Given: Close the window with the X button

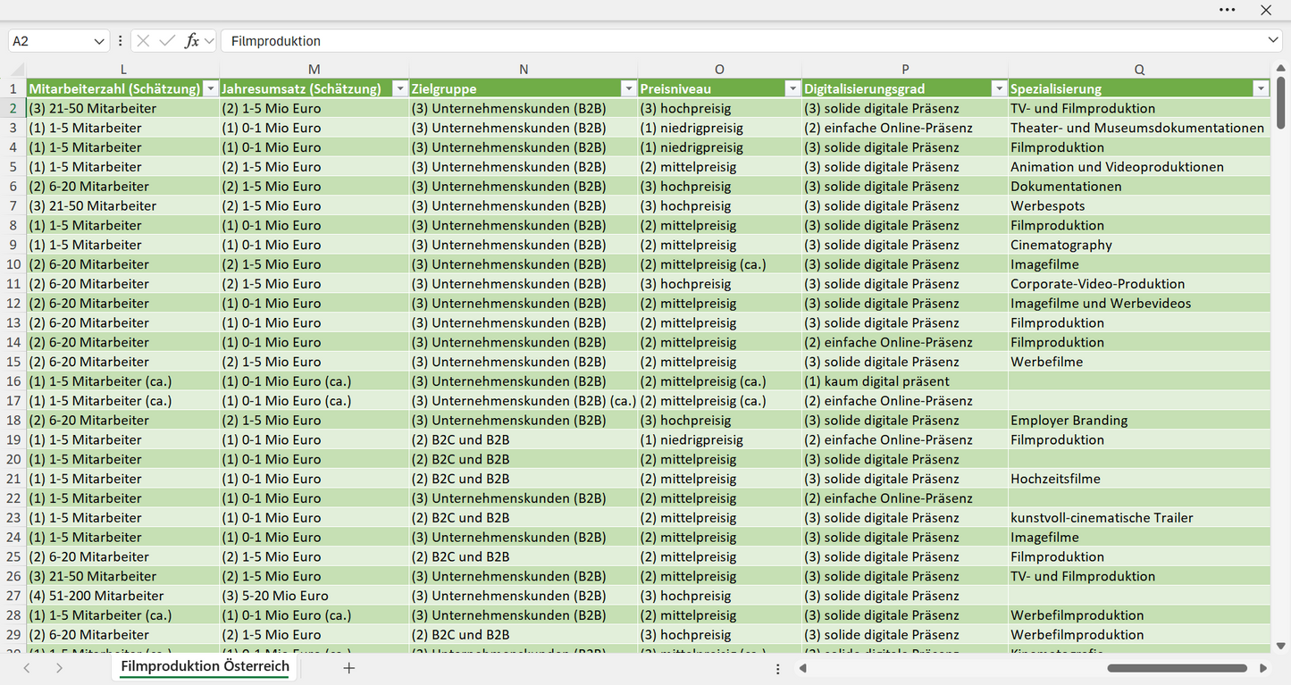Looking at the screenshot, I should click(x=1266, y=10).
